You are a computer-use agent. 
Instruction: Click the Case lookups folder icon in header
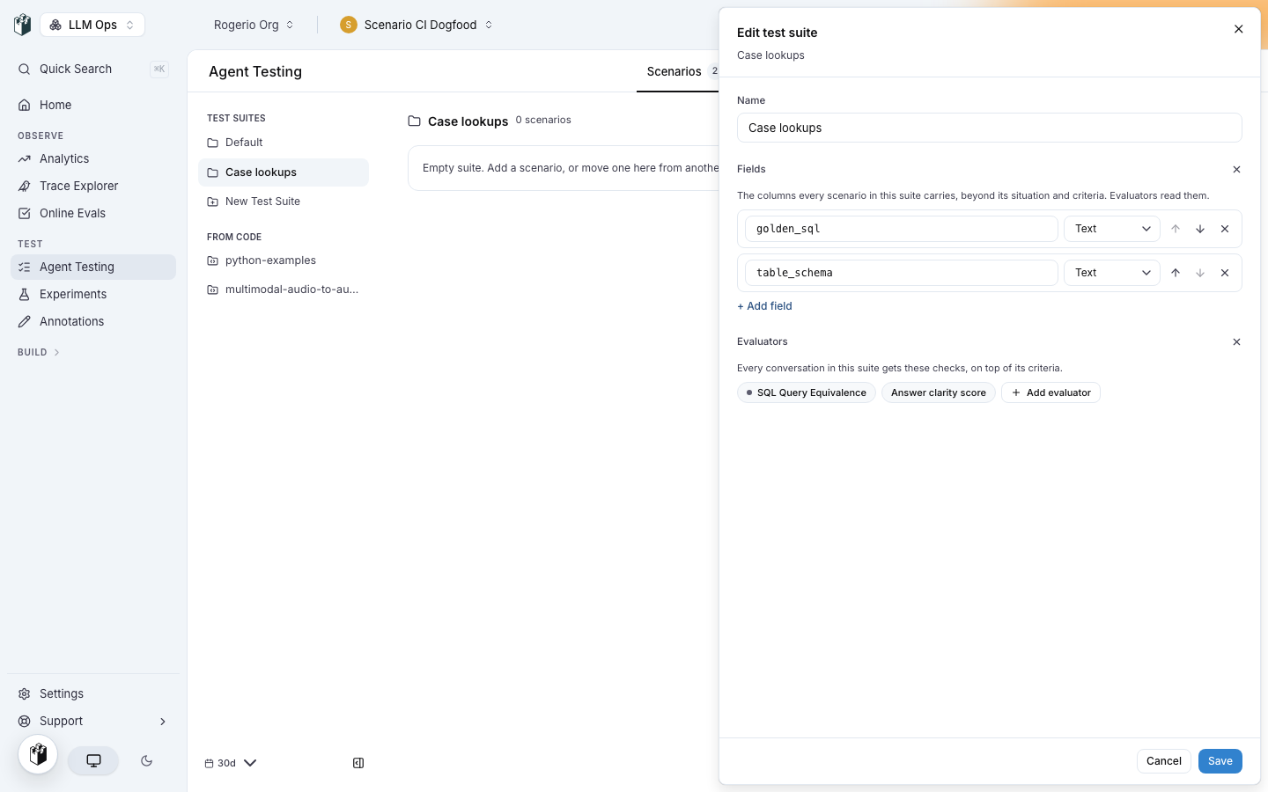coord(414,121)
